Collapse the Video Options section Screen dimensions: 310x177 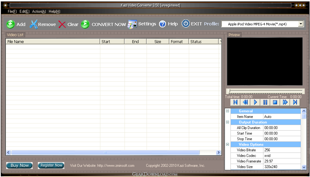point(228,144)
